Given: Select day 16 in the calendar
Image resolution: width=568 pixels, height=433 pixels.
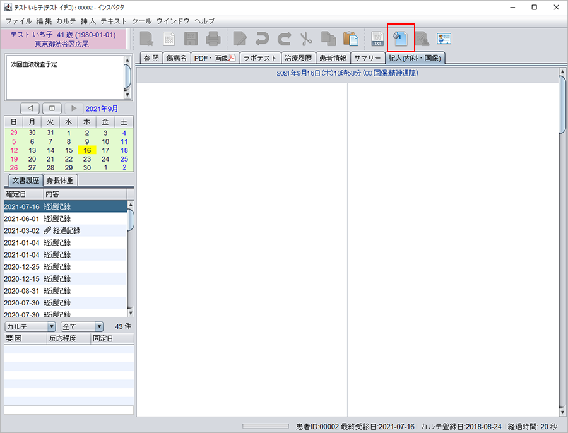Looking at the screenshot, I should [x=87, y=150].
